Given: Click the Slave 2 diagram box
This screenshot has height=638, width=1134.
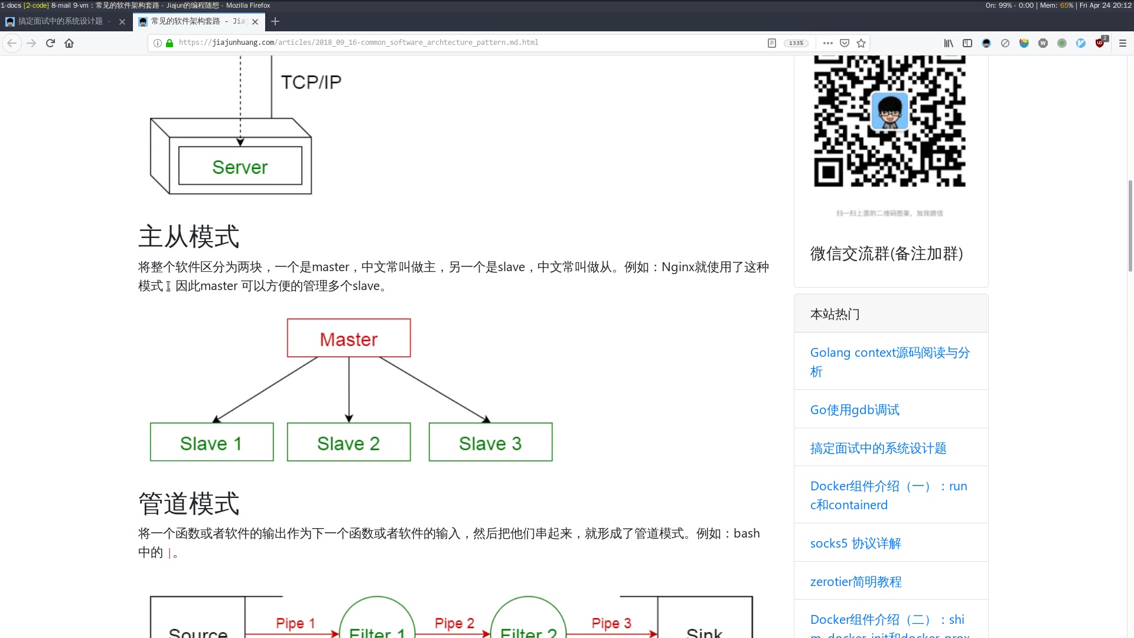Looking at the screenshot, I should (348, 442).
